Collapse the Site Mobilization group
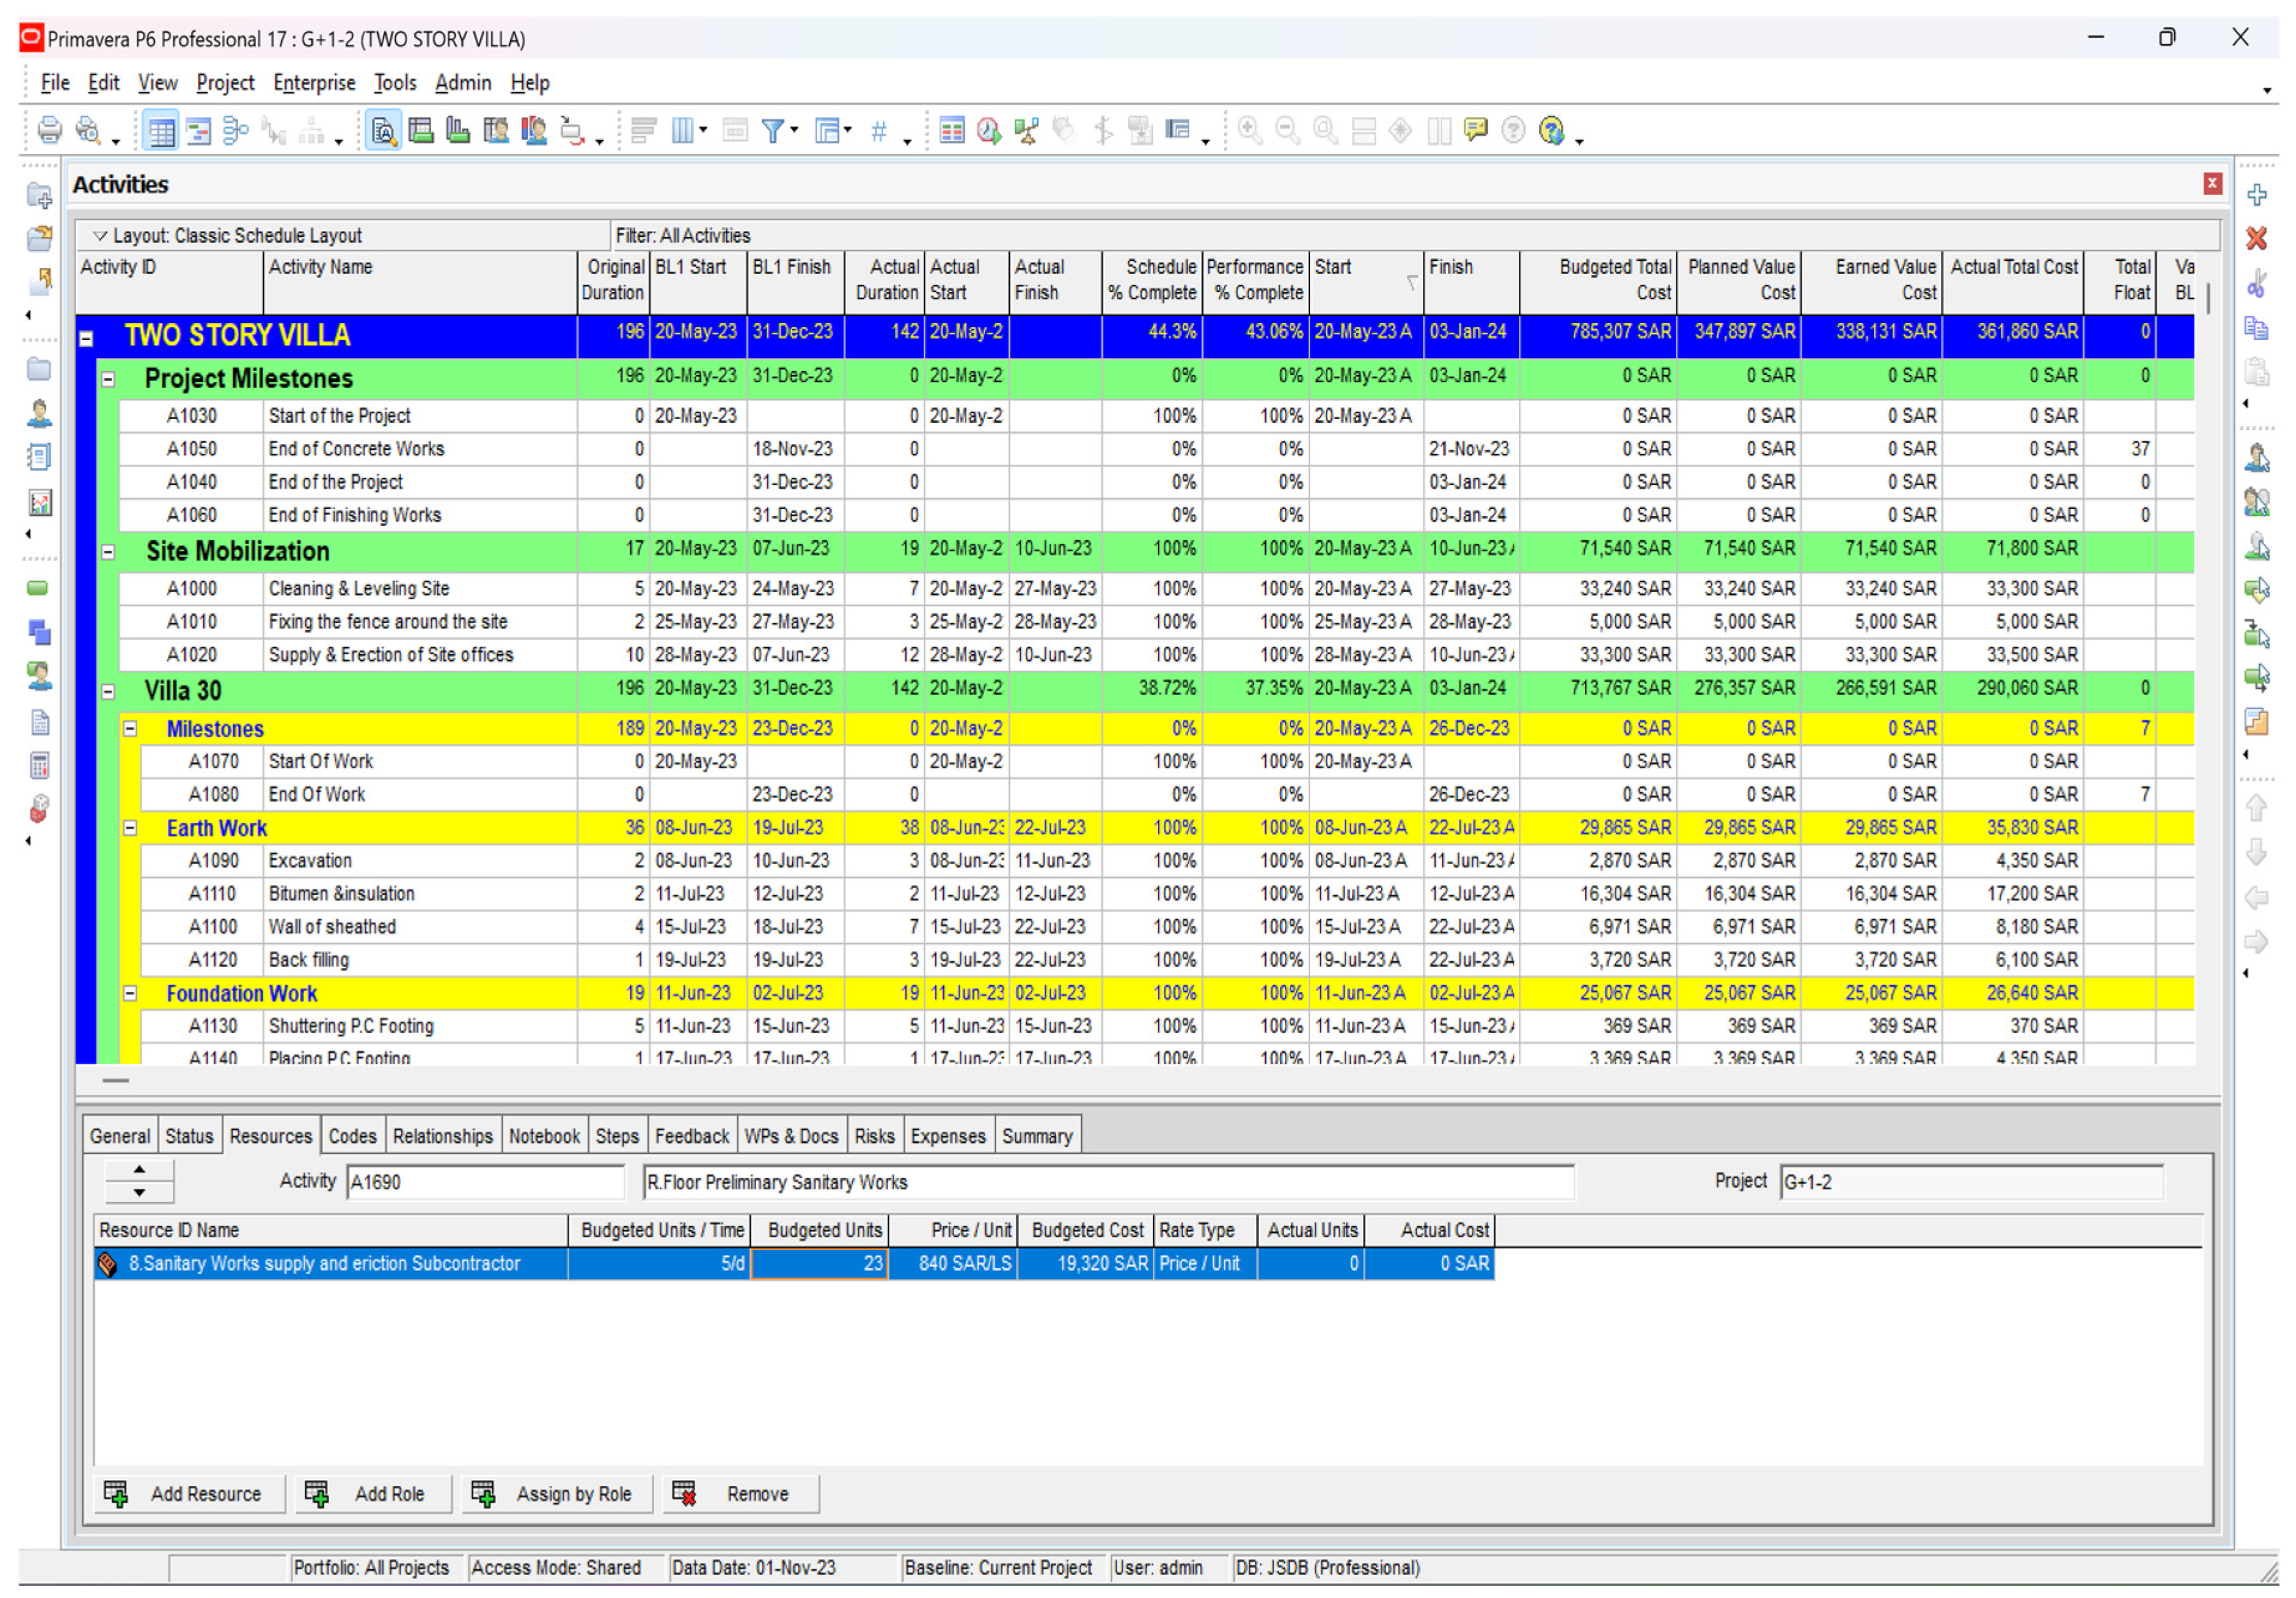The image size is (2296, 1598). coord(109,552)
